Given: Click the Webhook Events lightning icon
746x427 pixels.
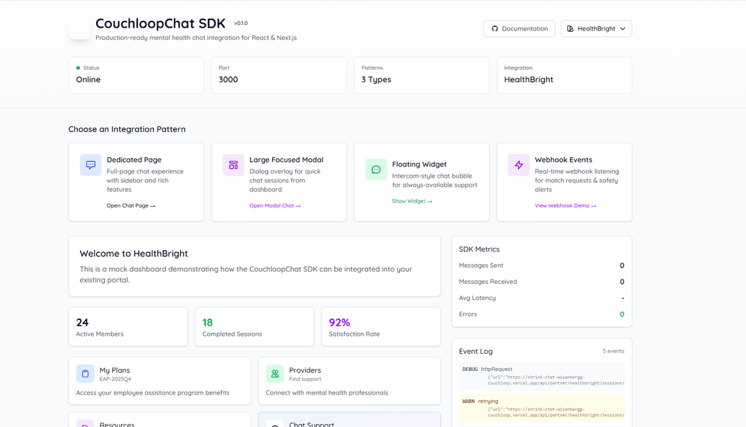Looking at the screenshot, I should click(519, 165).
